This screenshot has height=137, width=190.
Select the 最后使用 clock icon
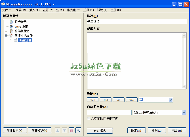pyautogui.click(x=11, y=22)
